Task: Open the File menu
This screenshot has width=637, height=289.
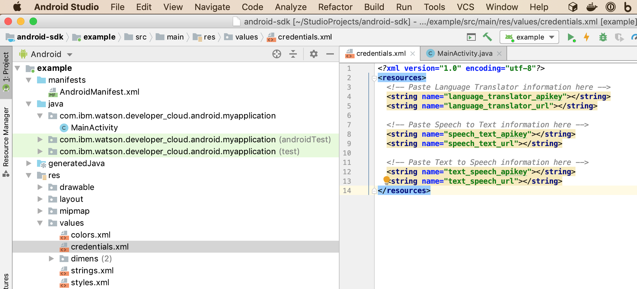Action: coord(117,7)
